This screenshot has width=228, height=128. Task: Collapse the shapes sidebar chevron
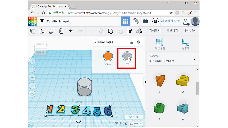[x=145, y=82]
